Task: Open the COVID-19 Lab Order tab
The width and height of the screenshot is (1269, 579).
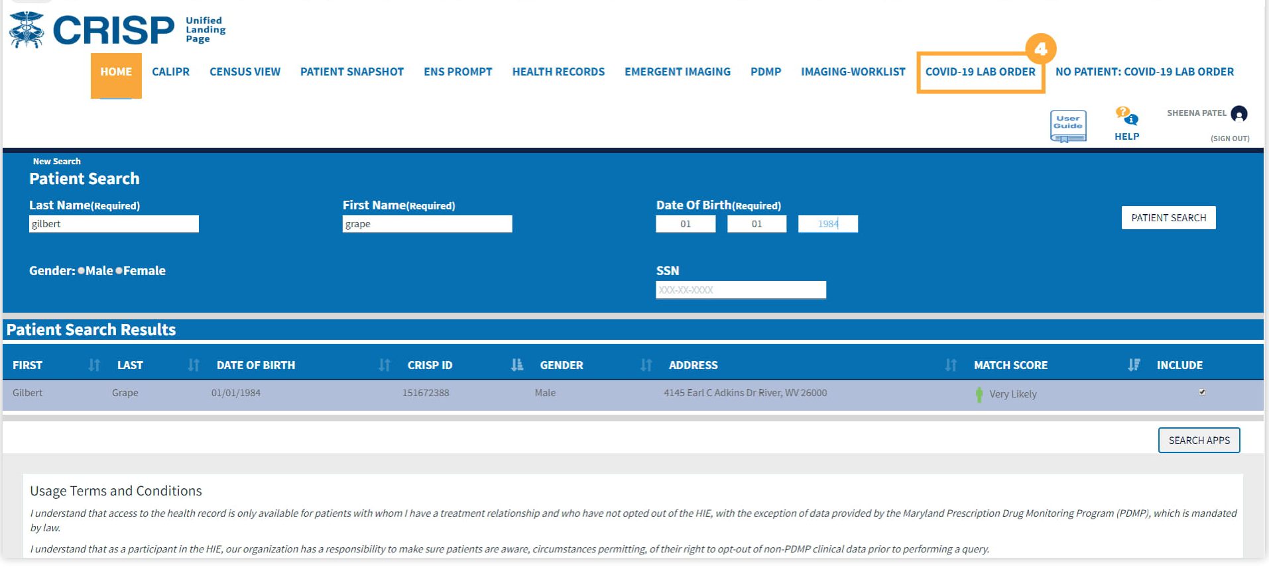Action: coord(980,72)
